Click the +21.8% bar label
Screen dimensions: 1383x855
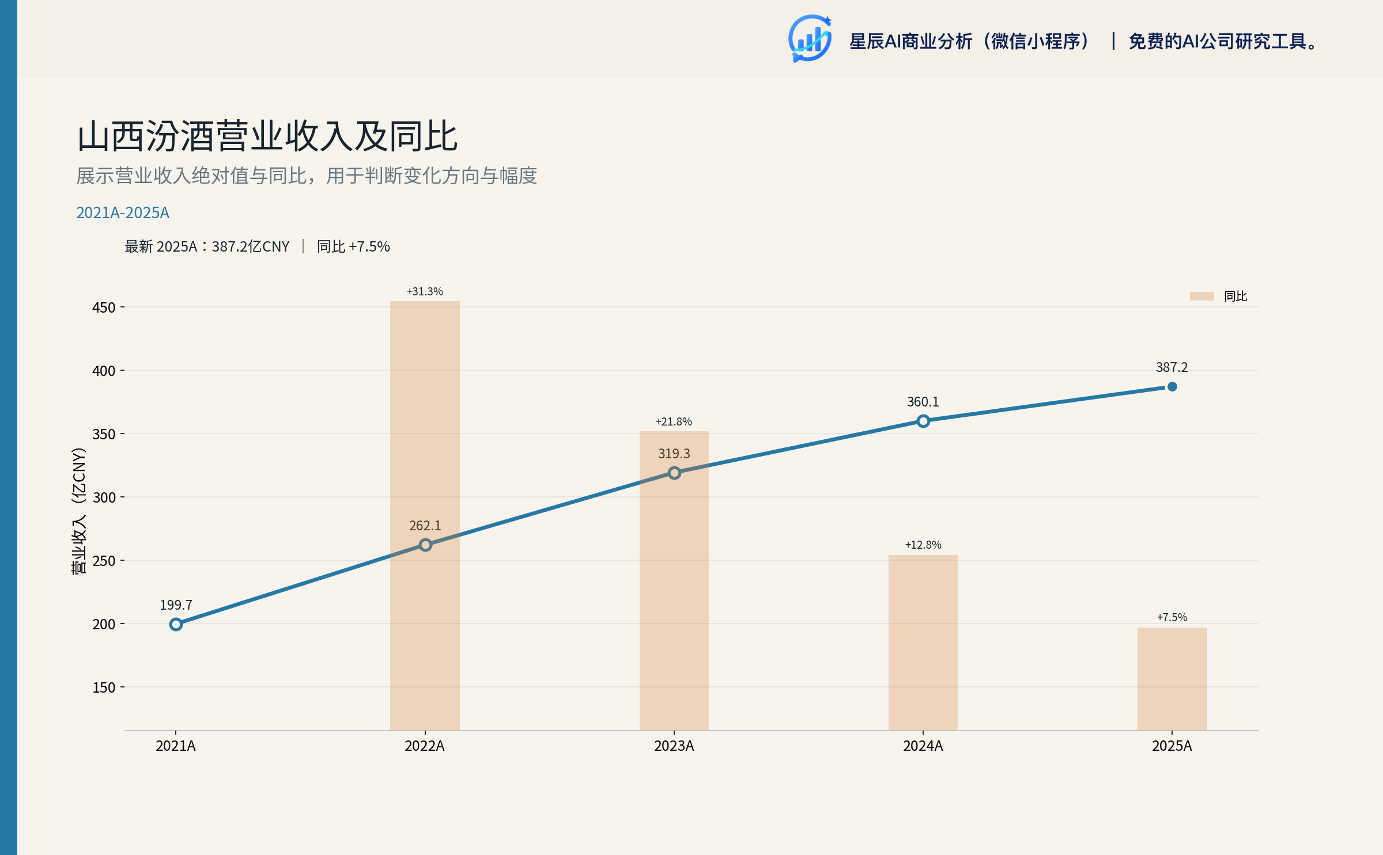[x=674, y=421]
